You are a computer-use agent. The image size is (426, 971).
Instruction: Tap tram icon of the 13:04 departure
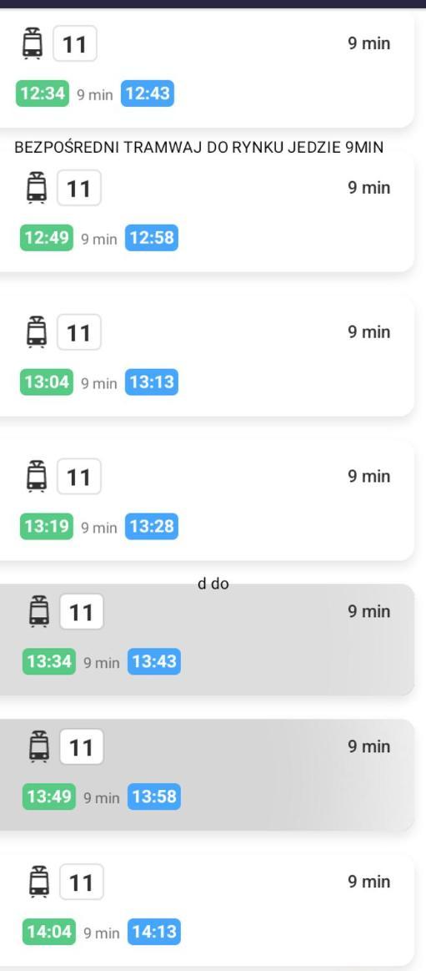pos(37,332)
